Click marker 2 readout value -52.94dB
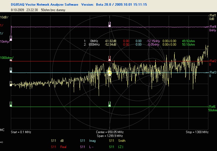 pos(110,45)
